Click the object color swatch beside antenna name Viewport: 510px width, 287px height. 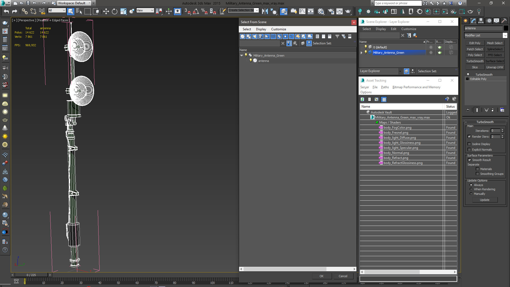(506, 28)
